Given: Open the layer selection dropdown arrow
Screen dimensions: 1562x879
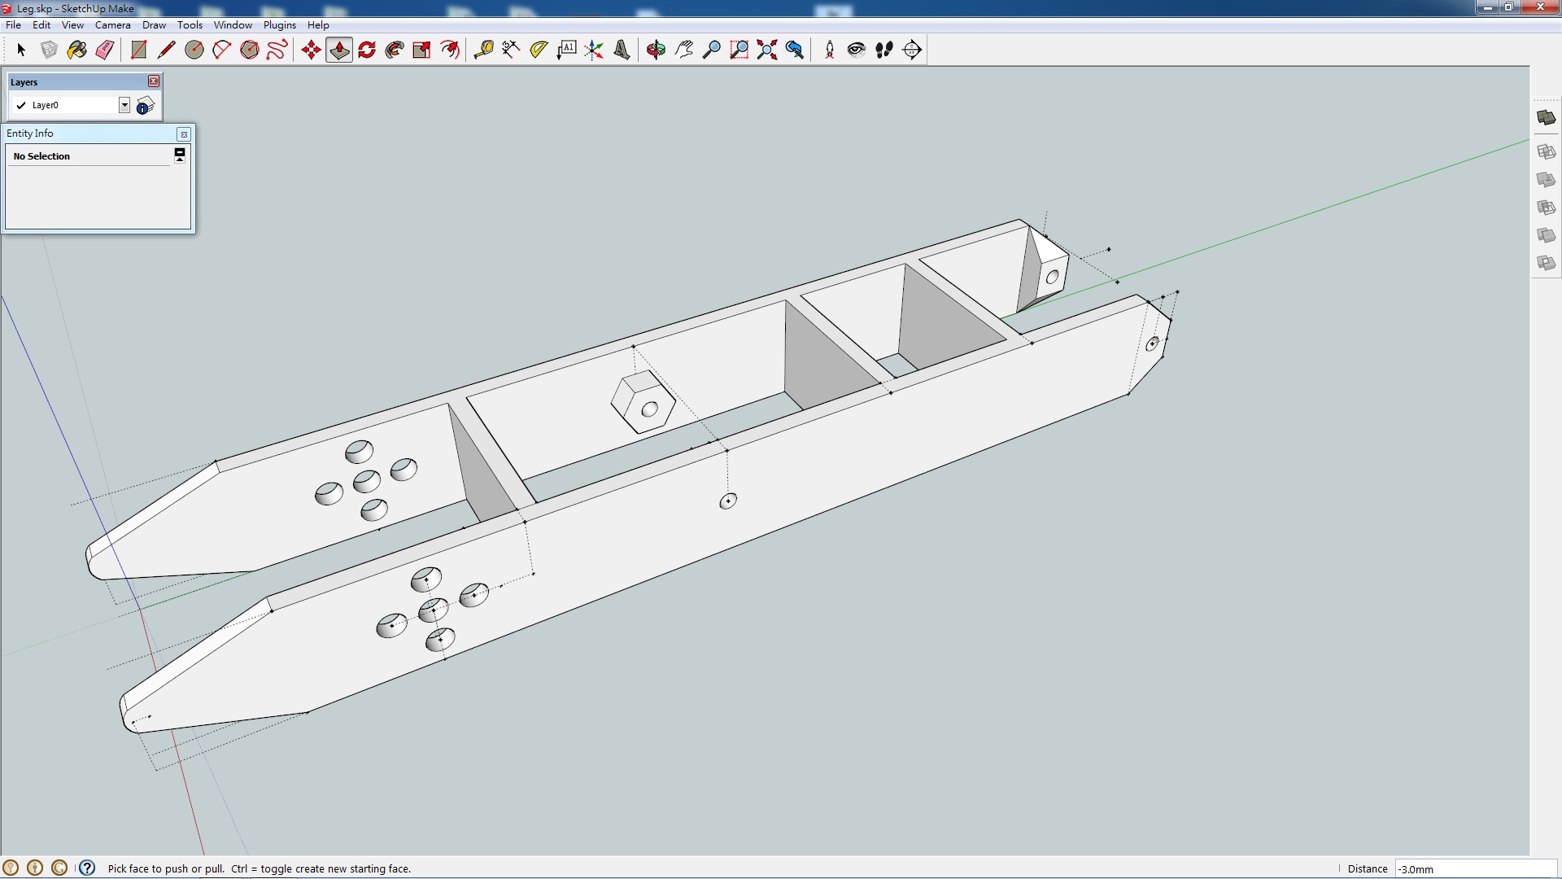Looking at the screenshot, I should pyautogui.click(x=124, y=105).
